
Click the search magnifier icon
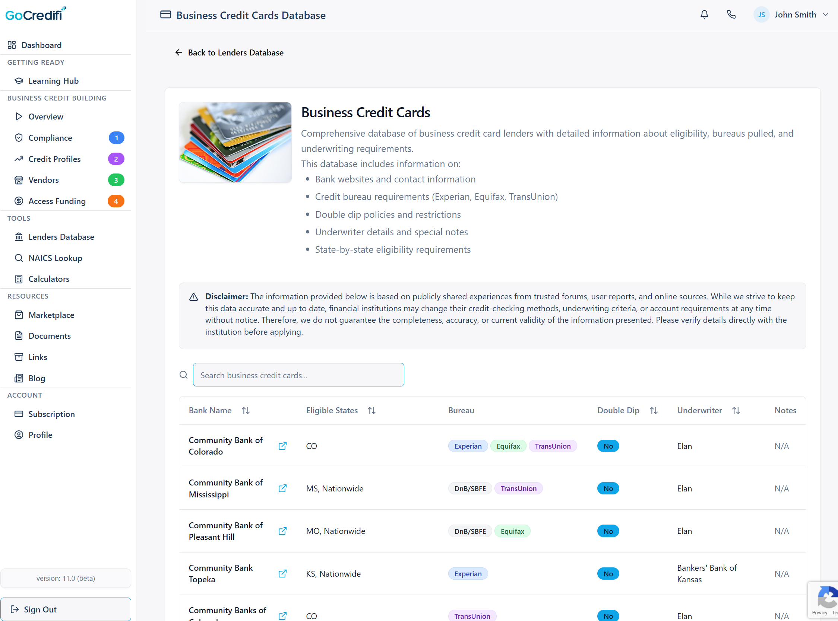click(184, 375)
